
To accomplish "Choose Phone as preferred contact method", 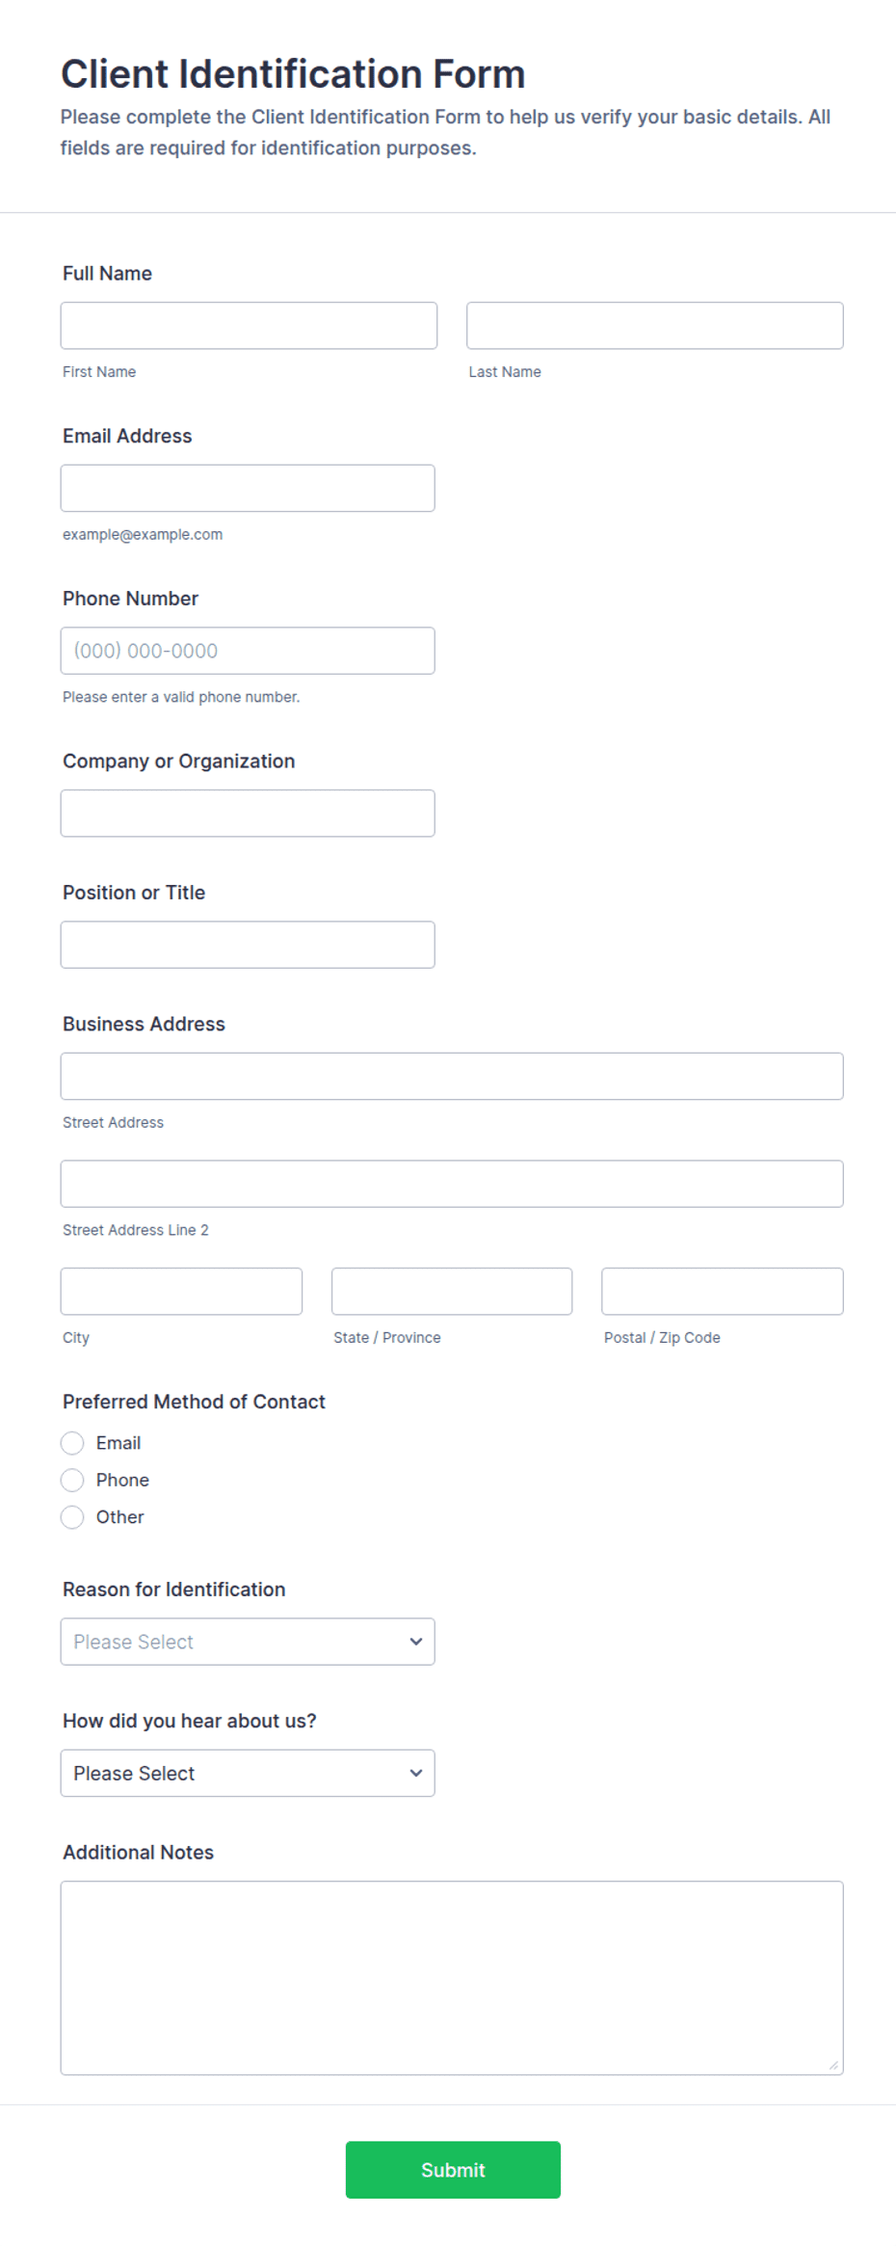I will pos(72,1480).
